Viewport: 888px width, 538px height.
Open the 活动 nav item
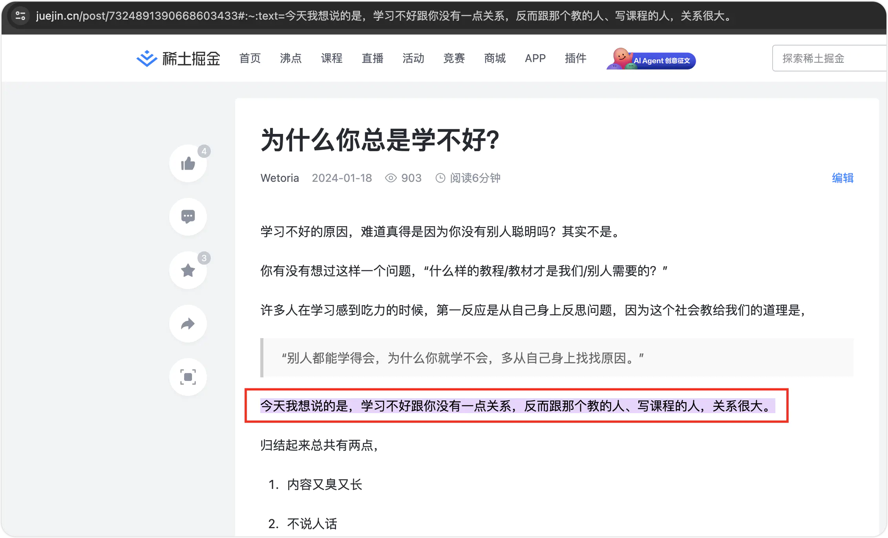tap(413, 59)
